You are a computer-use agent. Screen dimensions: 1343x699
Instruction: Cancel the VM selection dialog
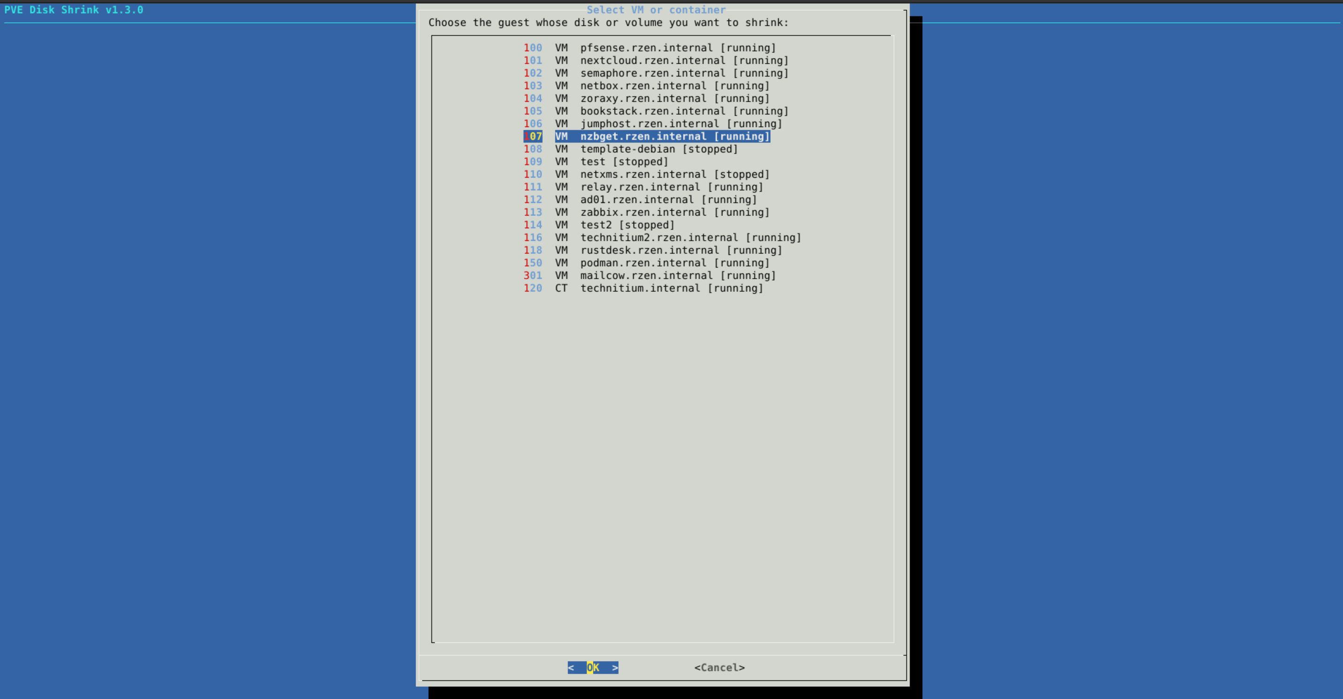pyautogui.click(x=720, y=668)
